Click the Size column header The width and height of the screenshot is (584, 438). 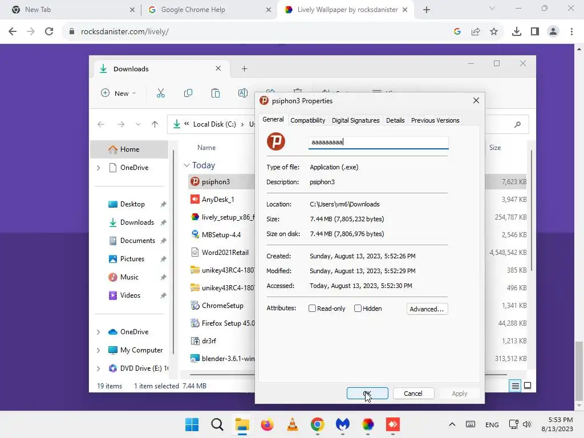tap(495, 148)
